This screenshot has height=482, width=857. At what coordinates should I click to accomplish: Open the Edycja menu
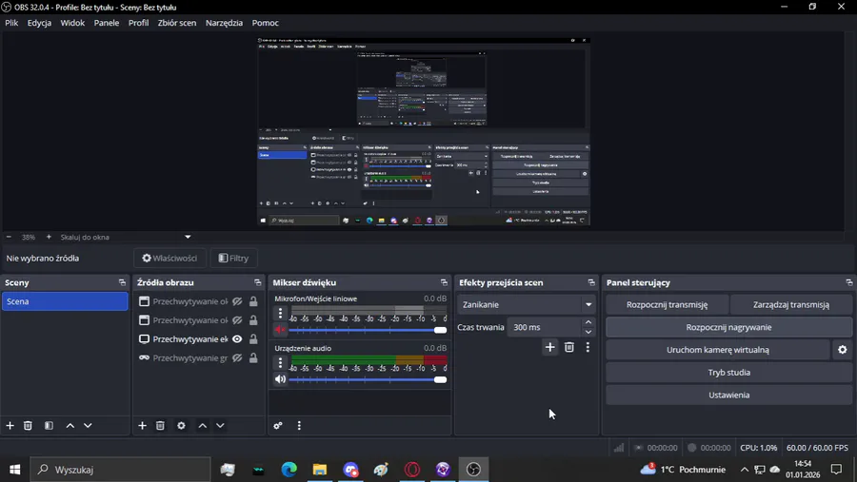[x=39, y=23]
